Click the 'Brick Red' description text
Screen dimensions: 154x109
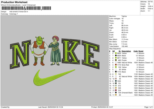click(125, 65)
